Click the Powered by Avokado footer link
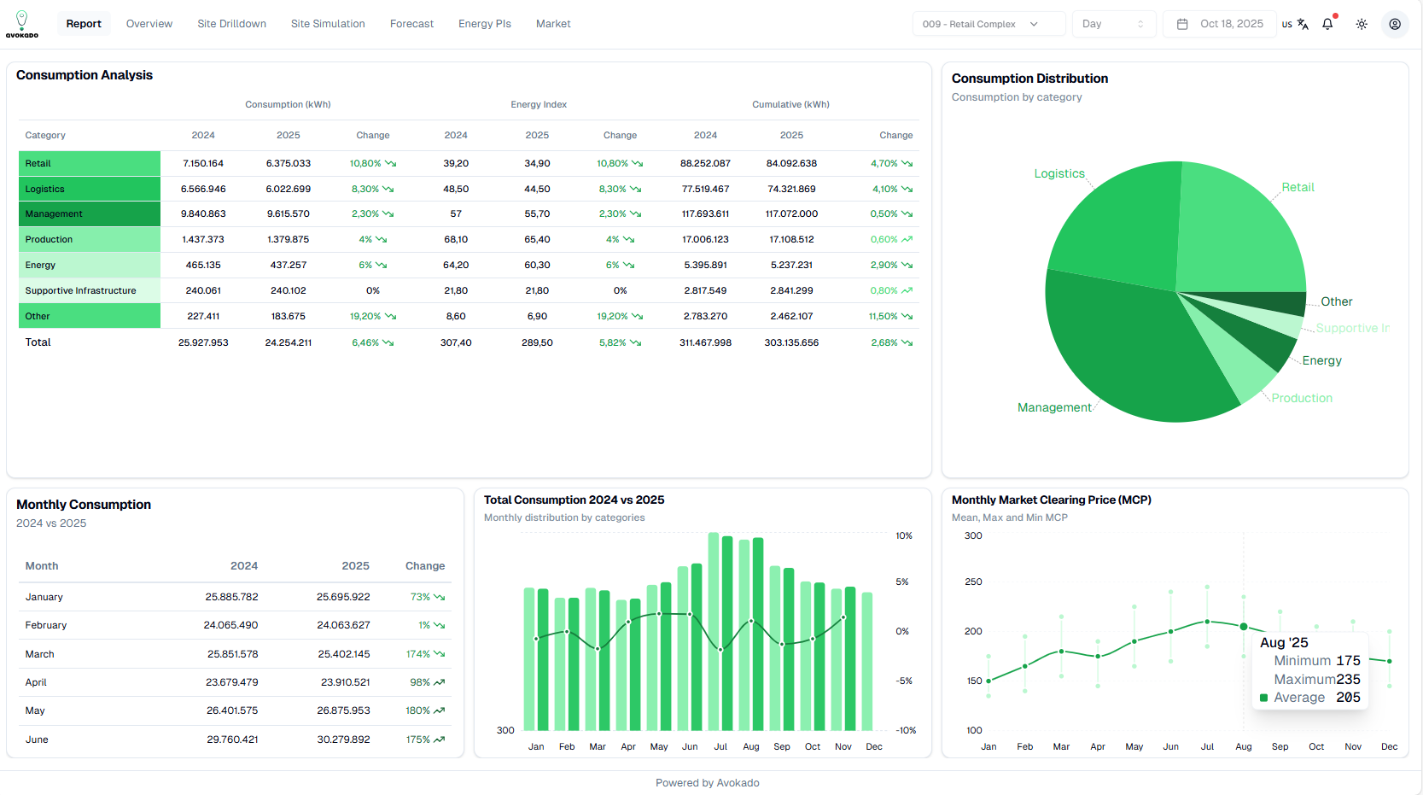Screen dimensions: 1423x795 click(x=707, y=783)
